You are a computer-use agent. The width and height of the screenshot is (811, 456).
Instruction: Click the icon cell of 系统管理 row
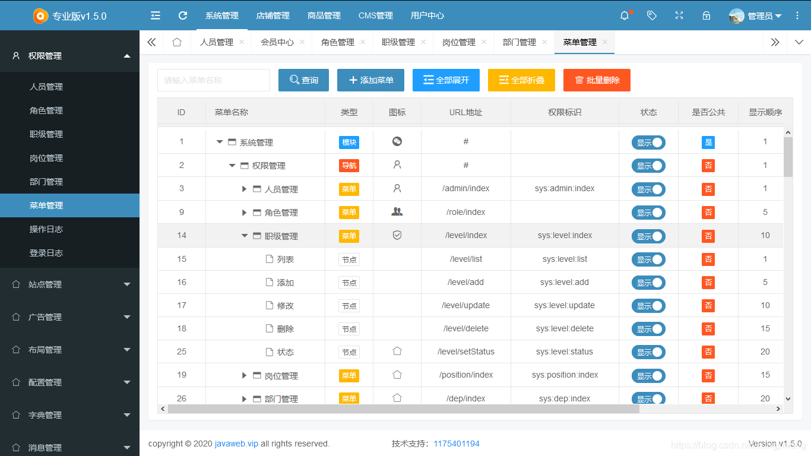397,141
